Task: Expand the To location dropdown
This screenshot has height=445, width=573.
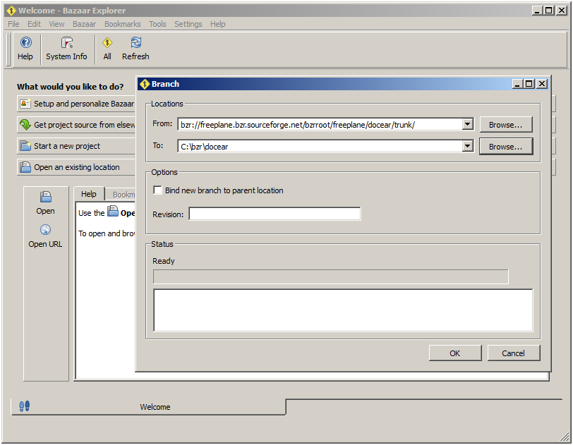Action: tap(467, 146)
